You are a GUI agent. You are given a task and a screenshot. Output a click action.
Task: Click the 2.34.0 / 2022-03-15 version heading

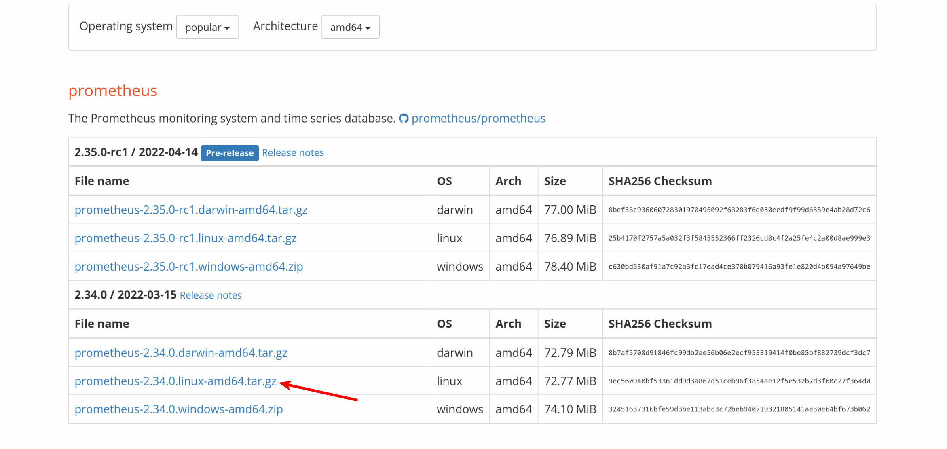tap(125, 295)
